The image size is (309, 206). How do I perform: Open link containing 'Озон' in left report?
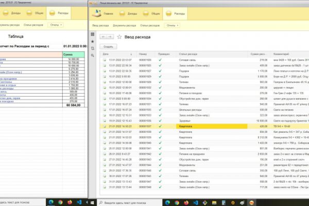11,72
